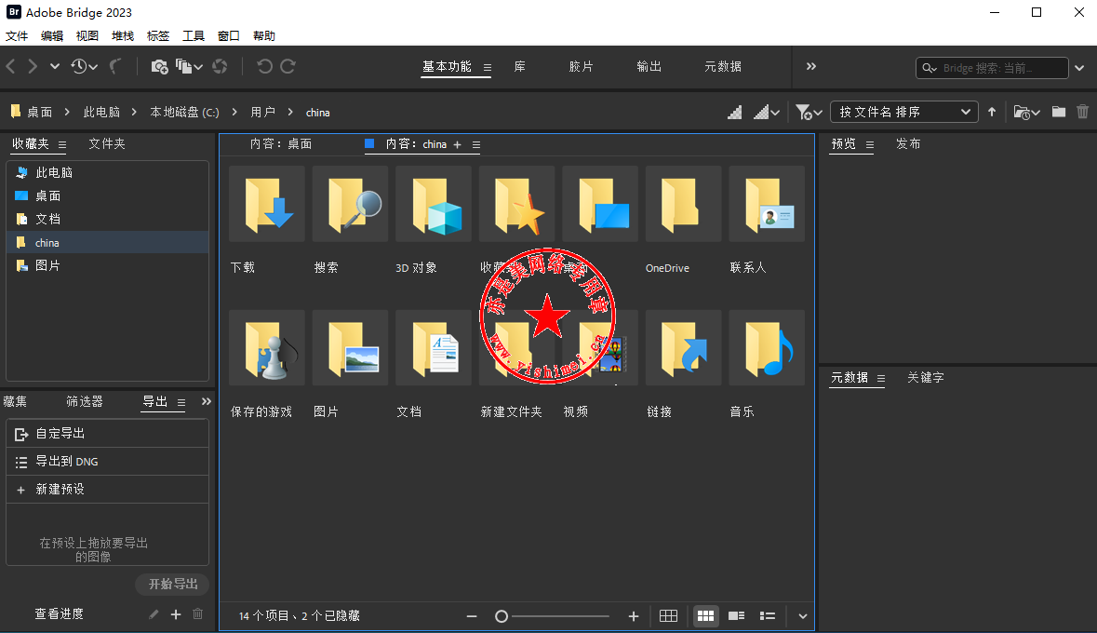Screen dimensions: 1097x633
Task: Switch to the 文件夹 panel tab
Action: point(106,143)
